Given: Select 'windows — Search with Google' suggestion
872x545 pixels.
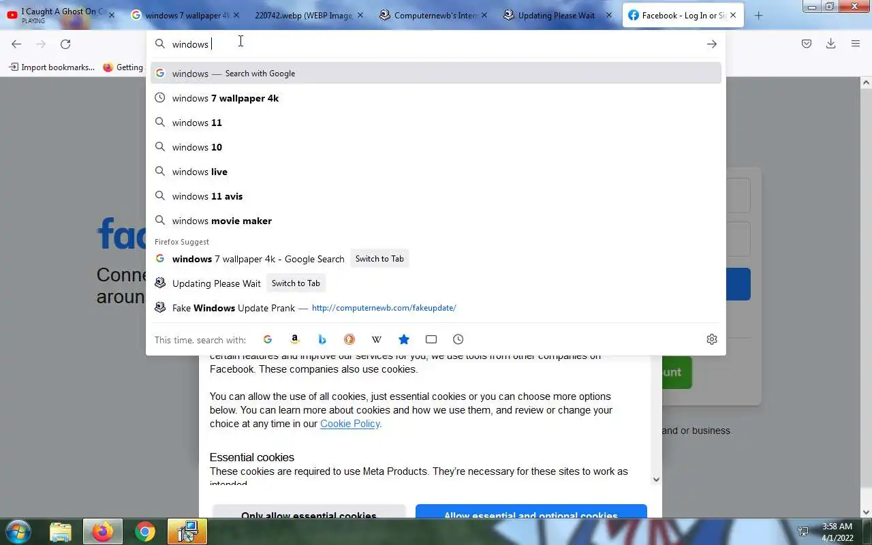Looking at the screenshot, I should [x=436, y=74].
